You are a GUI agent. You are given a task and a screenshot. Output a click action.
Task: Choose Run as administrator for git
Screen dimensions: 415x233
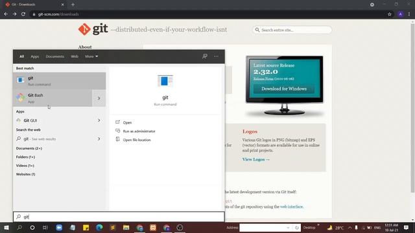pyautogui.click(x=139, y=131)
